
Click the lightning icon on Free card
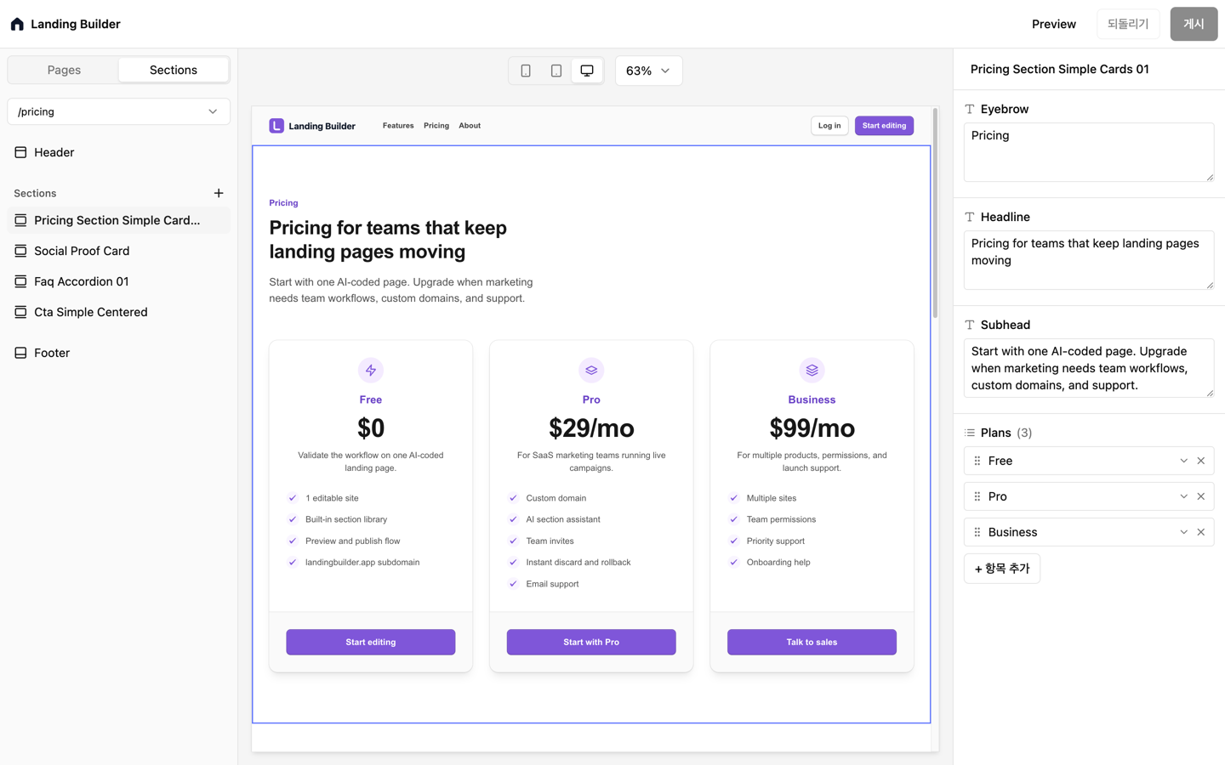[371, 371]
